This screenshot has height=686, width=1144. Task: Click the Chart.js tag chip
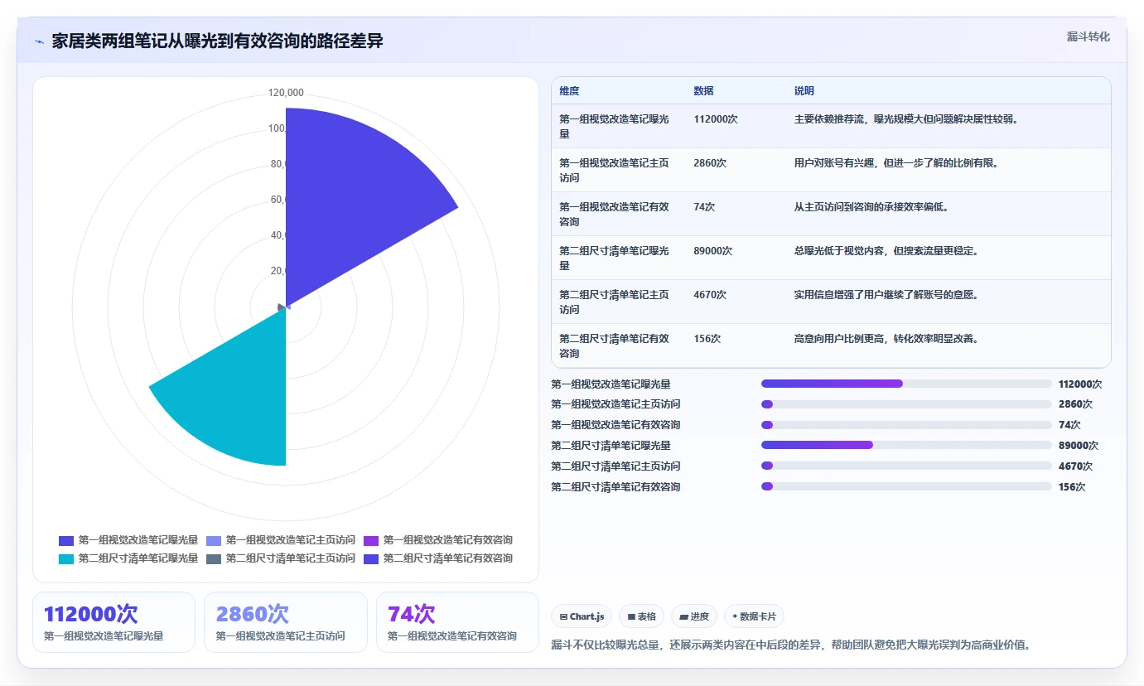tap(582, 616)
